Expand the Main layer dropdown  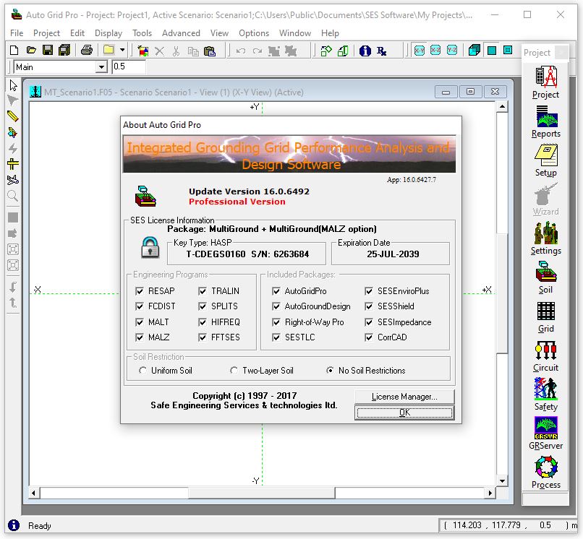pos(101,67)
